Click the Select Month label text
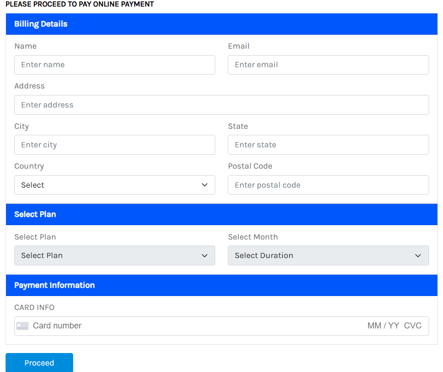Screen dimensions: 443x372 253,237
